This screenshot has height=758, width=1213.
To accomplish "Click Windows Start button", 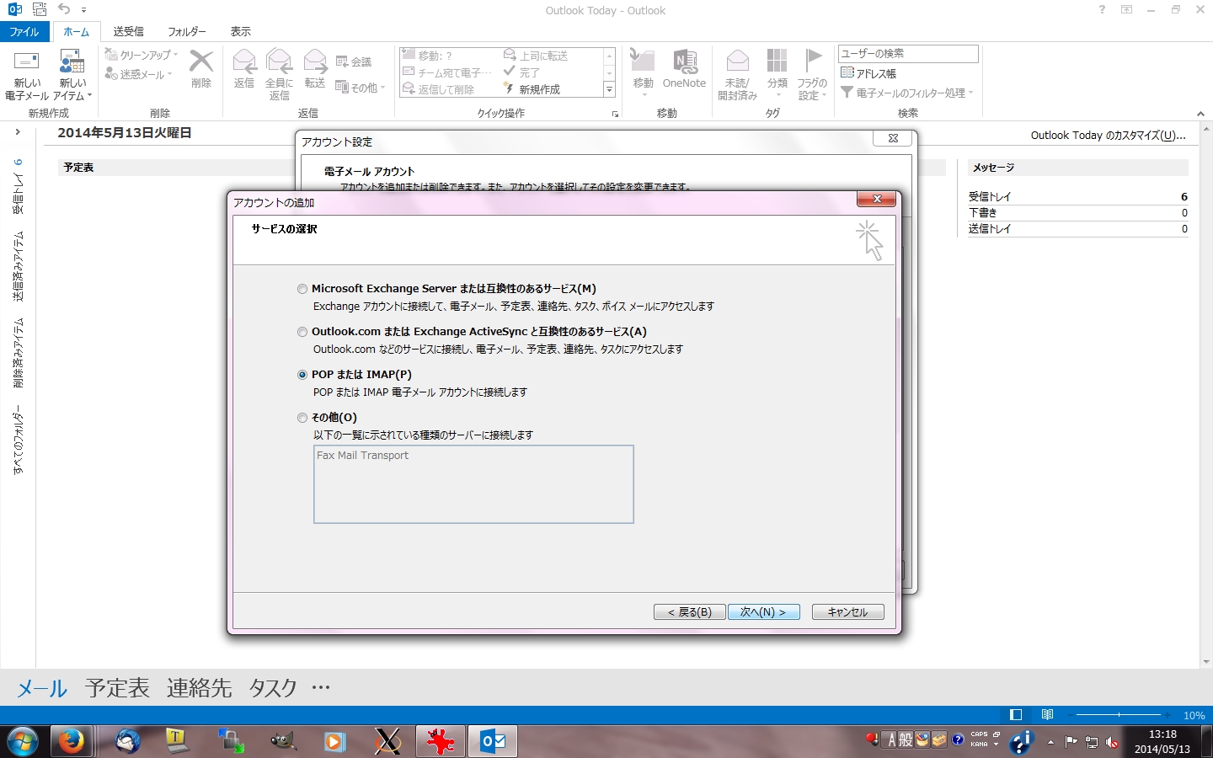I will coord(22,741).
